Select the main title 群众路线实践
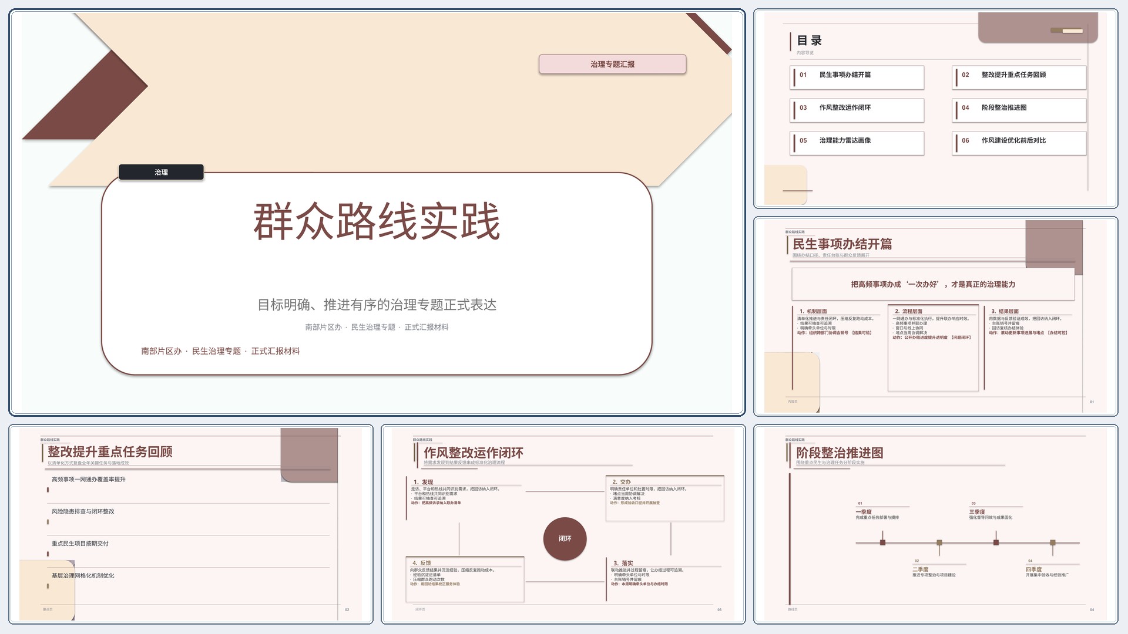Viewport: 1128px width, 634px height. (x=377, y=221)
